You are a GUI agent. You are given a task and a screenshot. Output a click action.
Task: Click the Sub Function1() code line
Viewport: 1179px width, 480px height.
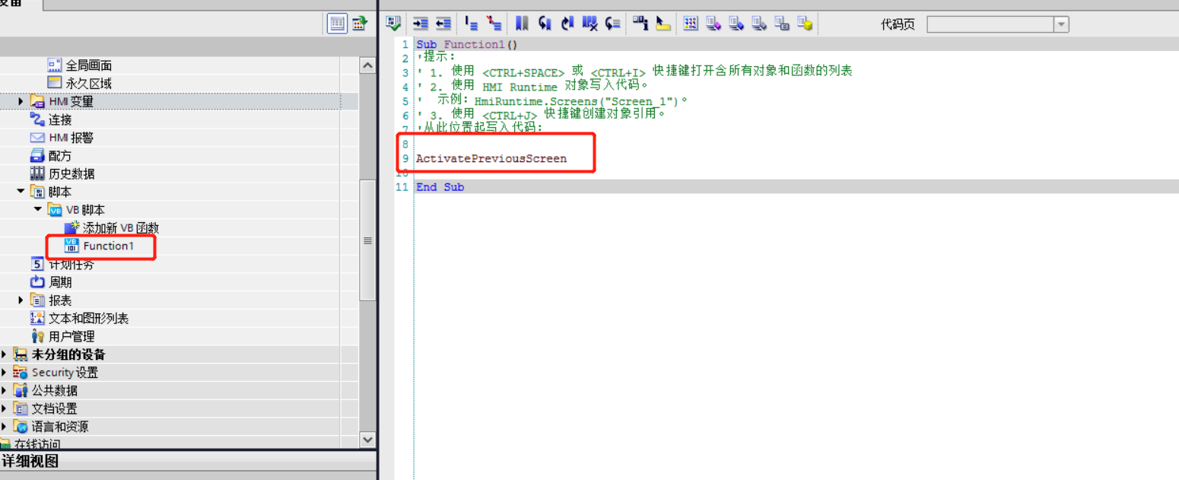[467, 45]
